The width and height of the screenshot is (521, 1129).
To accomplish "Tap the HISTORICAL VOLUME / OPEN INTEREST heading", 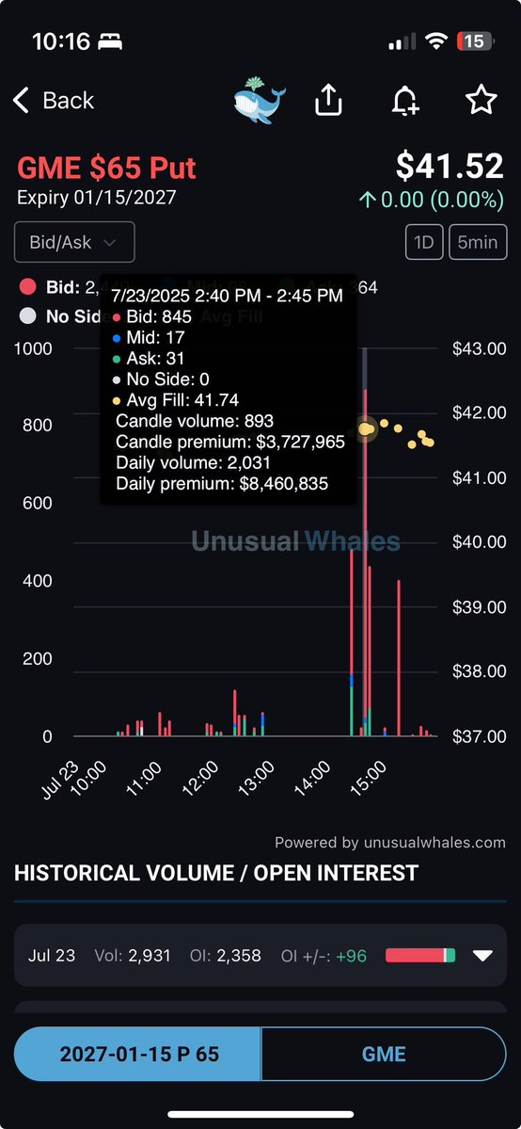I will [x=216, y=873].
